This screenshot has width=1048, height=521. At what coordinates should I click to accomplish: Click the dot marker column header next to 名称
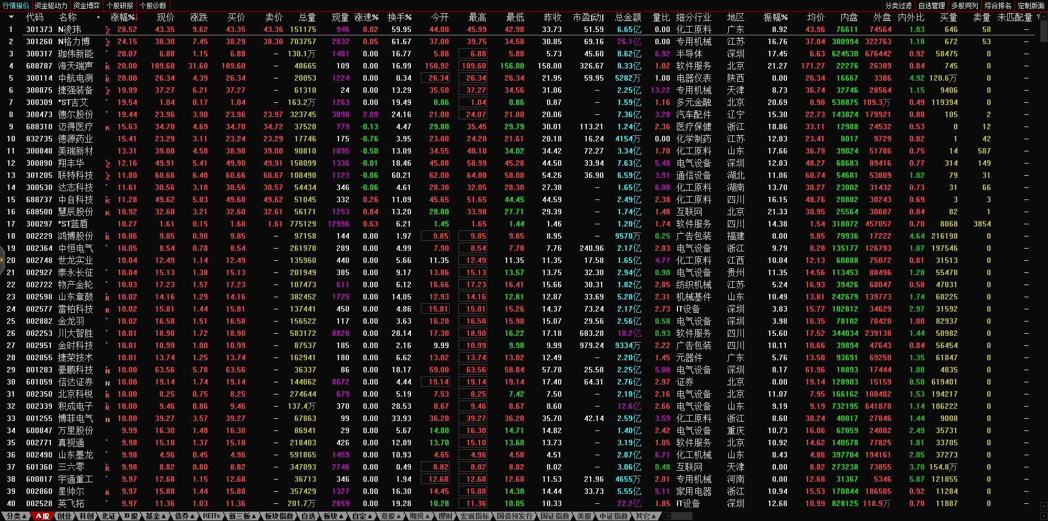98,17
